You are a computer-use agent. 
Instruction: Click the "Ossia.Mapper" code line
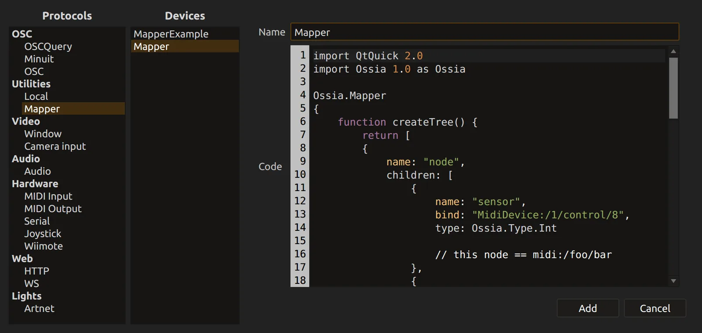[x=349, y=96]
